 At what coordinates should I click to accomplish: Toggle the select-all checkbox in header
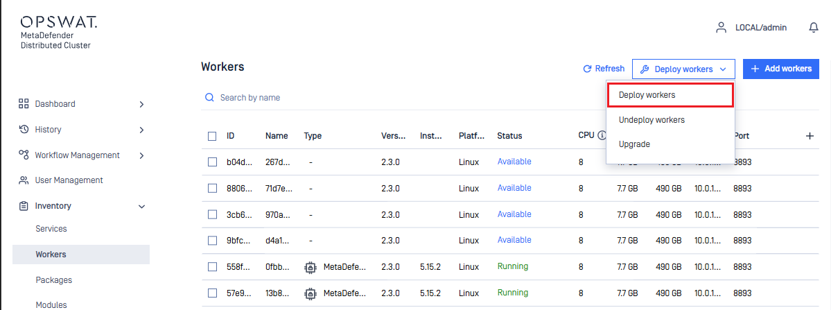212,136
